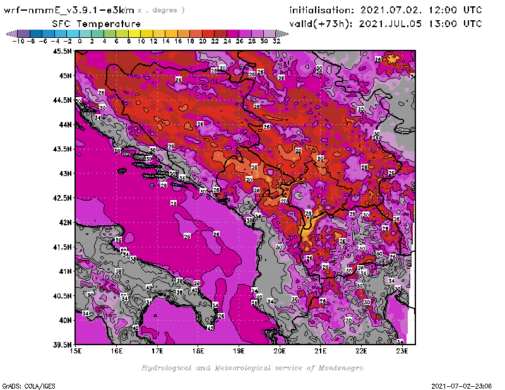Screen dimensions: 505x390
Task: Click the '18E' longitude axis label
Action: coord(198,352)
